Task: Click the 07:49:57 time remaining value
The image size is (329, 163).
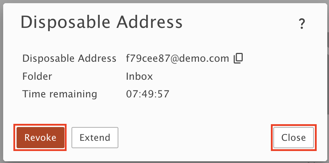Action: pos(148,94)
